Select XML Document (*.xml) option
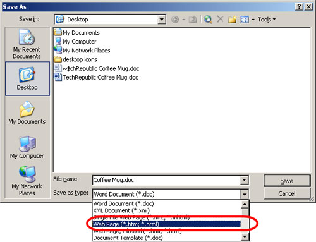Screen dimensions: 316x242 point(121,210)
